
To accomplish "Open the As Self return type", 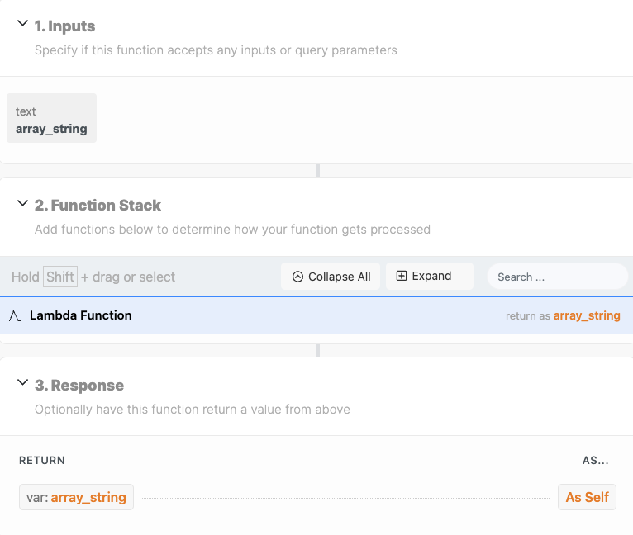I will click(x=587, y=497).
